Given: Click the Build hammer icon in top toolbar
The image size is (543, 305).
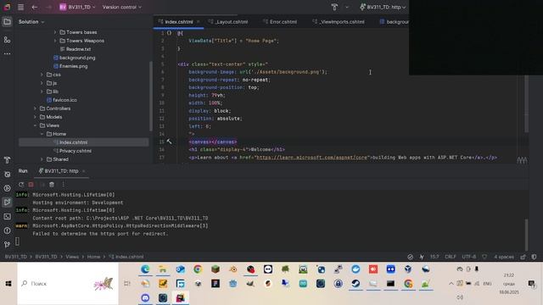Looking at the screenshot, I should coord(334,7).
